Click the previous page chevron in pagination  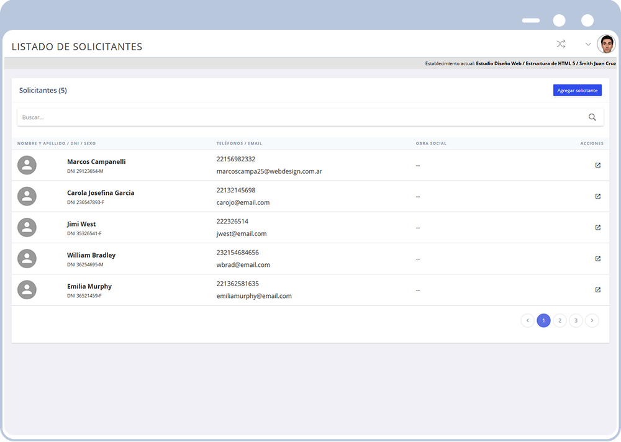pos(527,320)
